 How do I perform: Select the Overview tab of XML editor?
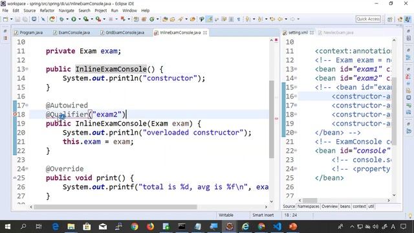point(329,206)
